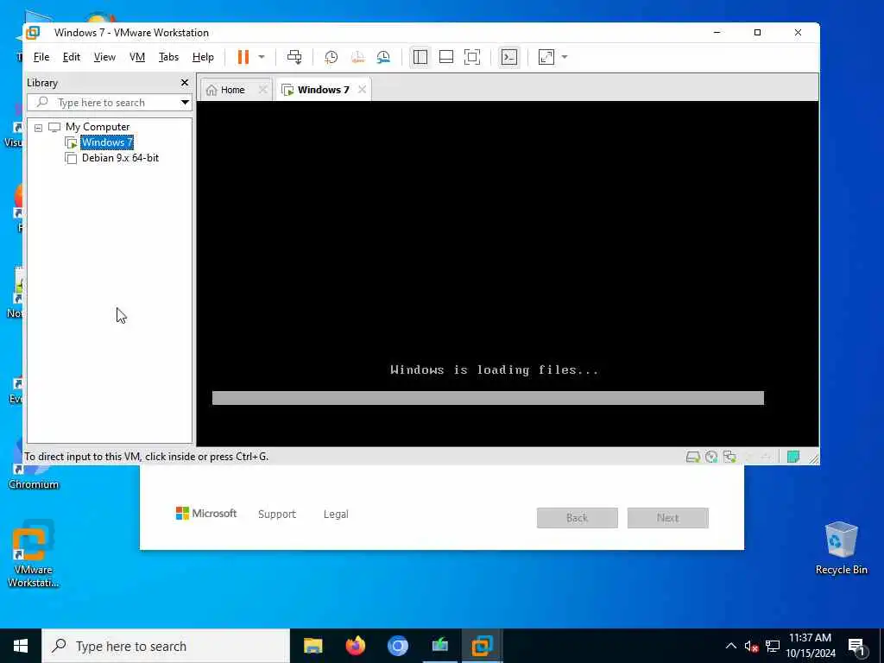Image resolution: width=884 pixels, height=663 pixels.
Task: Open the stretch guest dropdown arrow
Action: (x=565, y=57)
